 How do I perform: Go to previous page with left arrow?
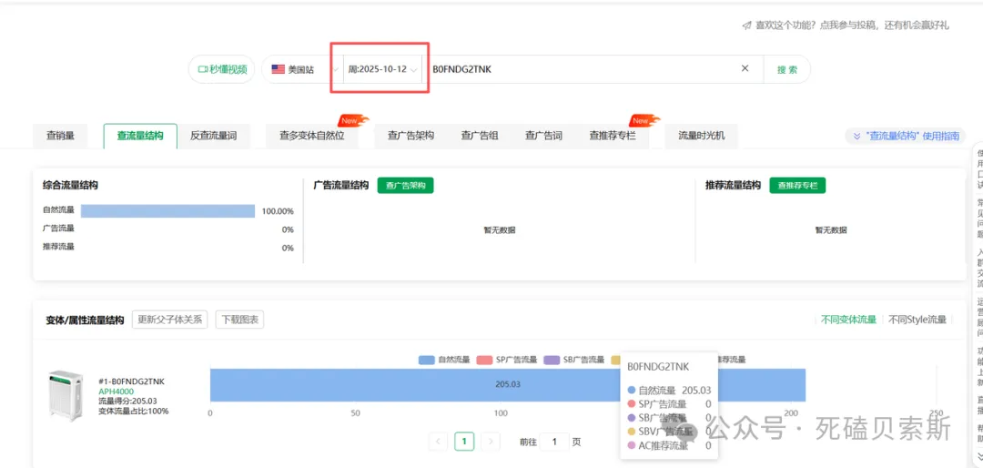coord(438,442)
